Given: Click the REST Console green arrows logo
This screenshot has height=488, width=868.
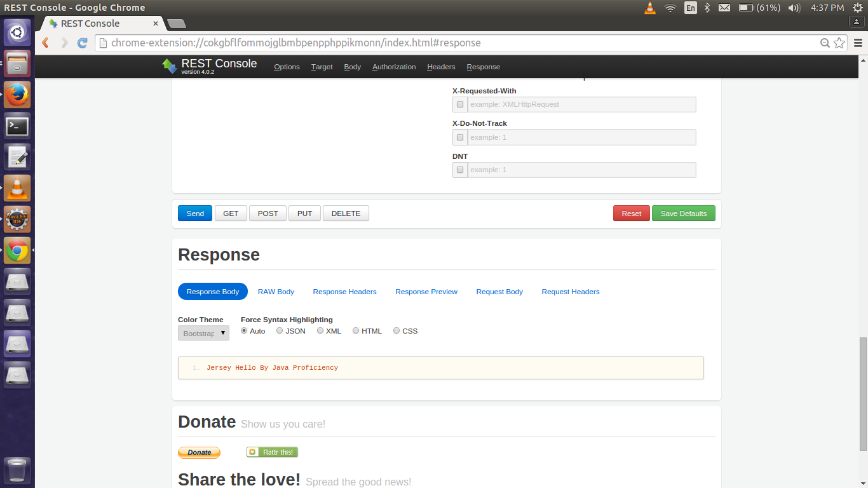Looking at the screenshot, I should [169, 65].
